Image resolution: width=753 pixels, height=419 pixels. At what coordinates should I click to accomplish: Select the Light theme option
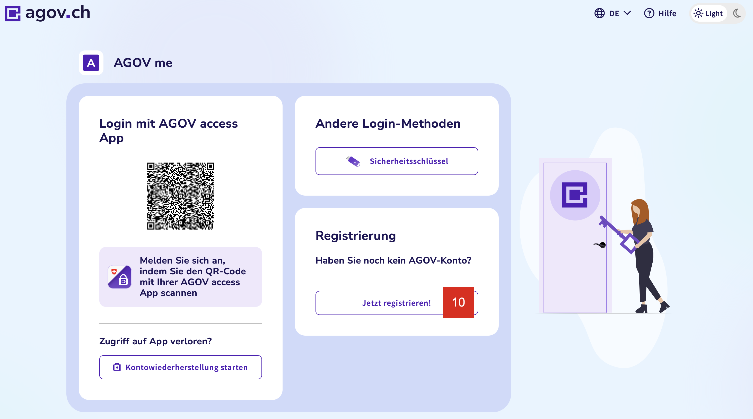[x=714, y=13]
